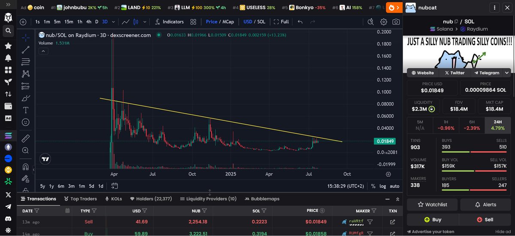This screenshot has width=515, height=236.
Task: Switch to the KOLs tab
Action: (x=113, y=199)
